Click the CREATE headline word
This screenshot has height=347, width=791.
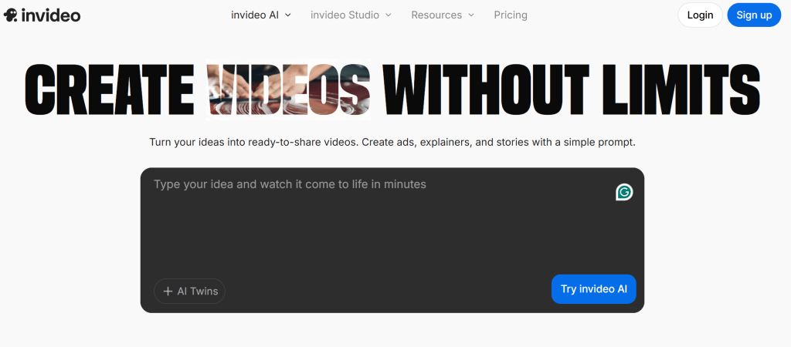click(x=109, y=89)
